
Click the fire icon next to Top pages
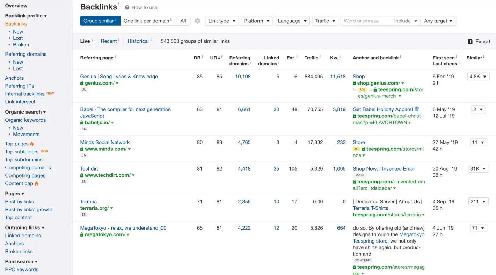(x=32, y=144)
